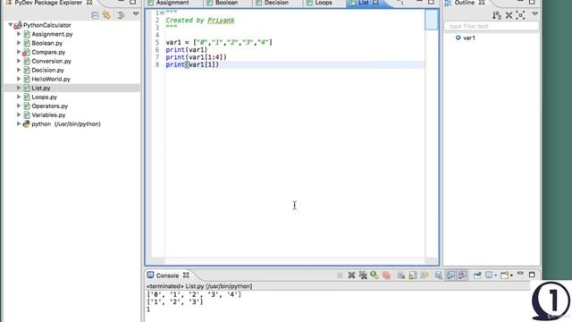Expand the List.py tree node

(19, 88)
